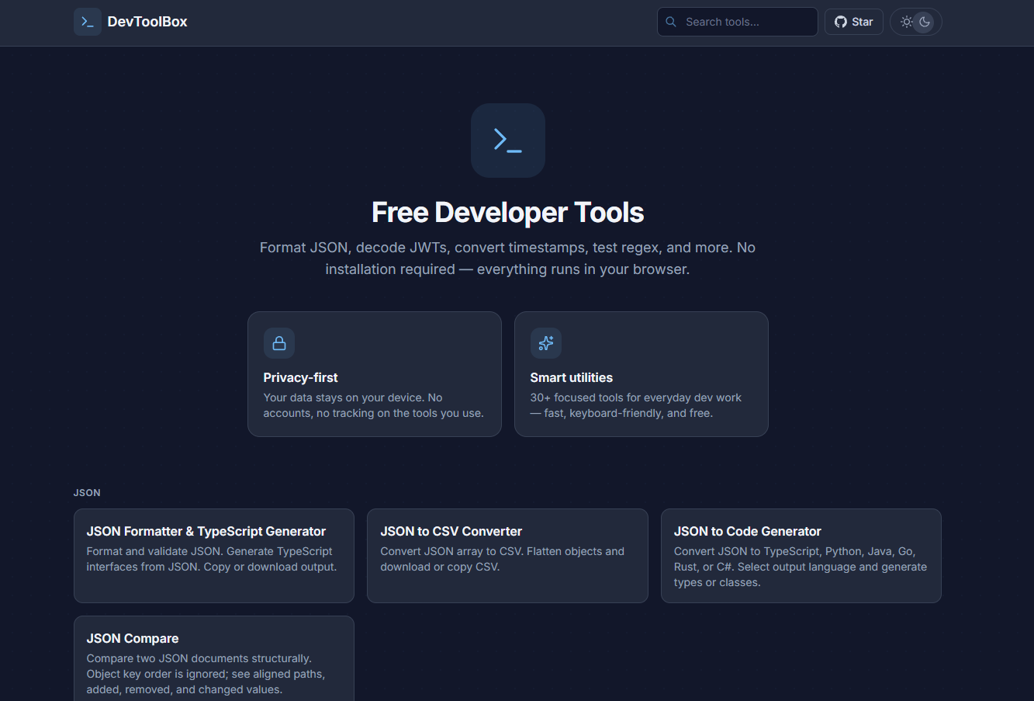Focus the Search tools input field
The image size is (1034, 701).
(738, 22)
